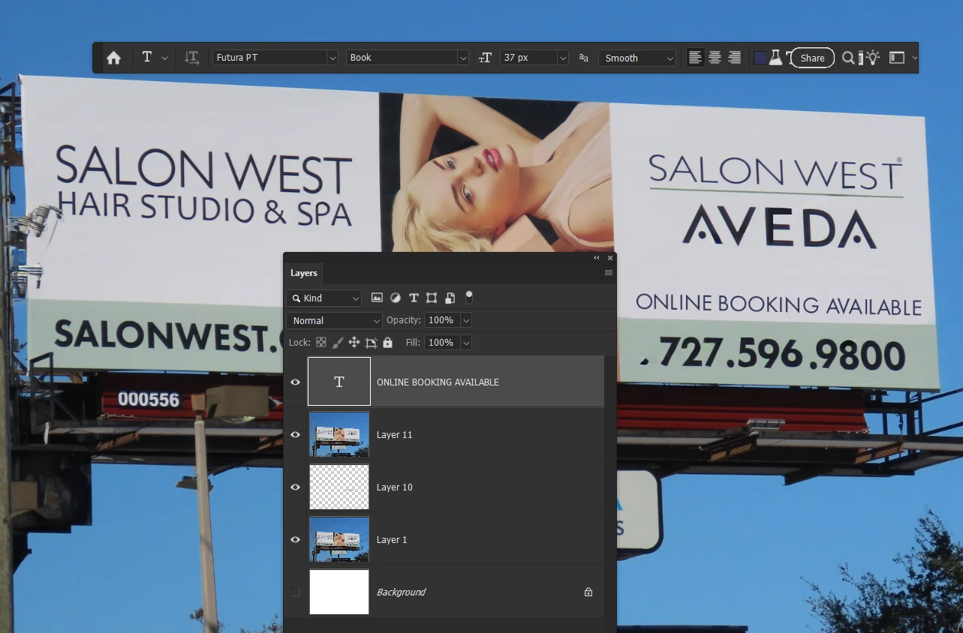Image resolution: width=963 pixels, height=633 pixels.
Task: Left align the text
Action: pos(696,58)
